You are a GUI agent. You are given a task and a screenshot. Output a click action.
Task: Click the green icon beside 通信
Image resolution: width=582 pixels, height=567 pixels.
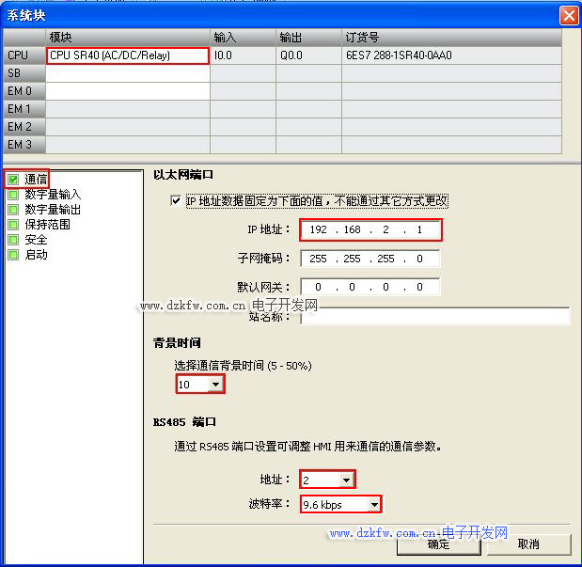pyautogui.click(x=13, y=179)
